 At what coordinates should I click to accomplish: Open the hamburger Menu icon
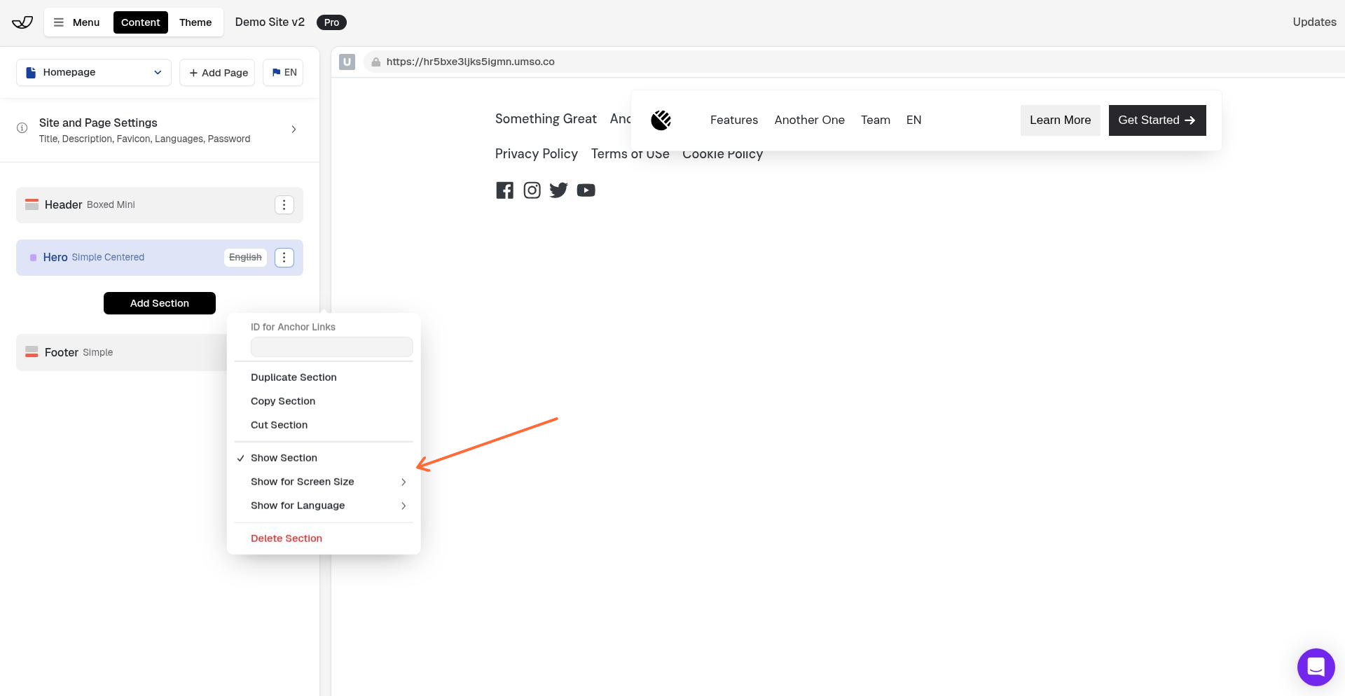tap(59, 22)
